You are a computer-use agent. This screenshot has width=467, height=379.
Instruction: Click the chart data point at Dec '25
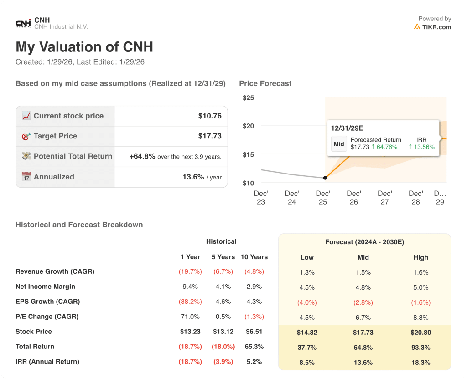(325, 178)
